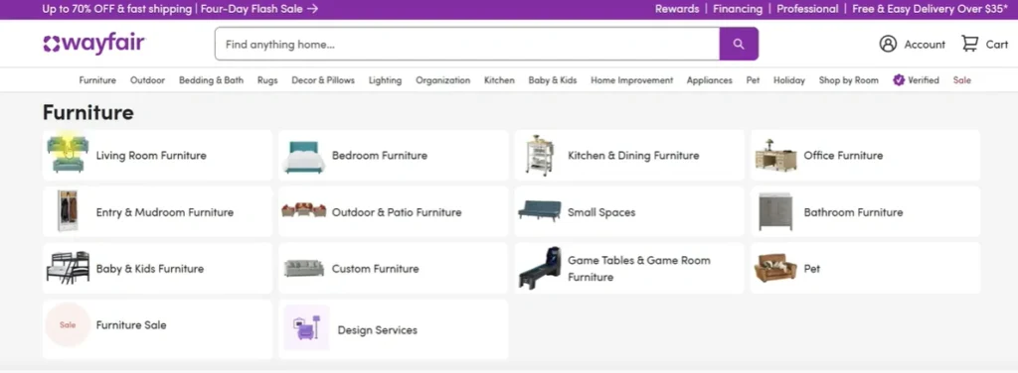The width and height of the screenshot is (1018, 373).
Task: Click the Up to 70% OFF promo text
Action: pos(117,9)
